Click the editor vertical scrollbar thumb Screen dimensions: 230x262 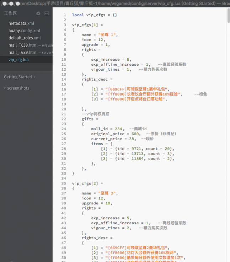[x=228, y=16]
